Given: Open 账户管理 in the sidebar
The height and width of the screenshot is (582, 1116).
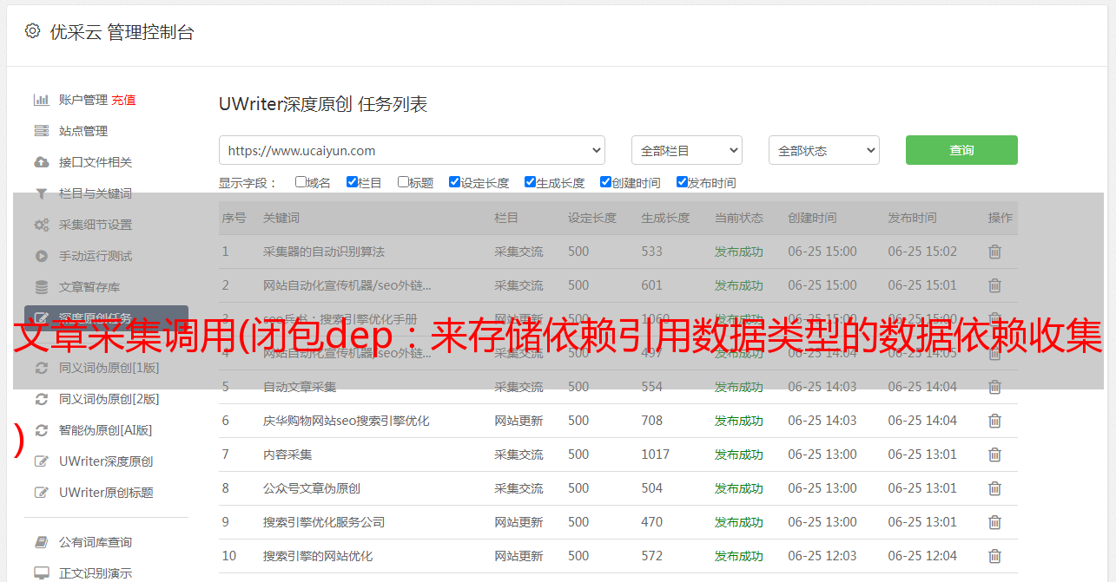Looking at the screenshot, I should tap(83, 100).
